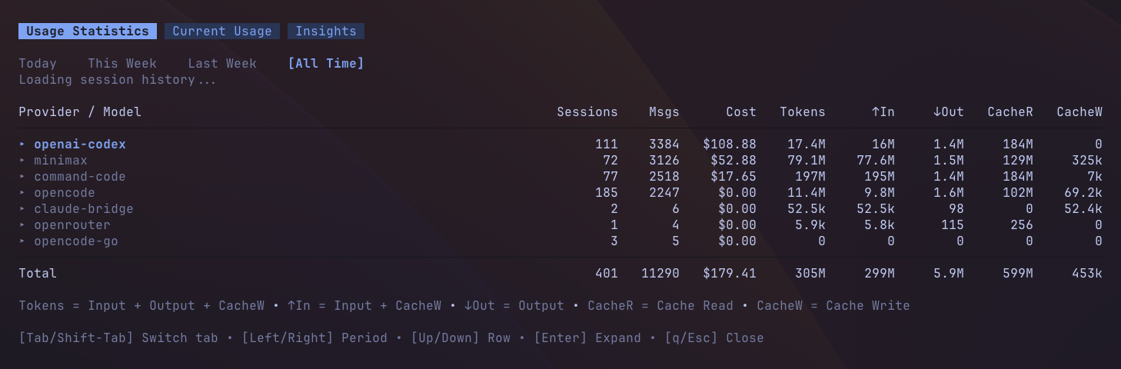Click the $52.88 cost for minimax

733,161
